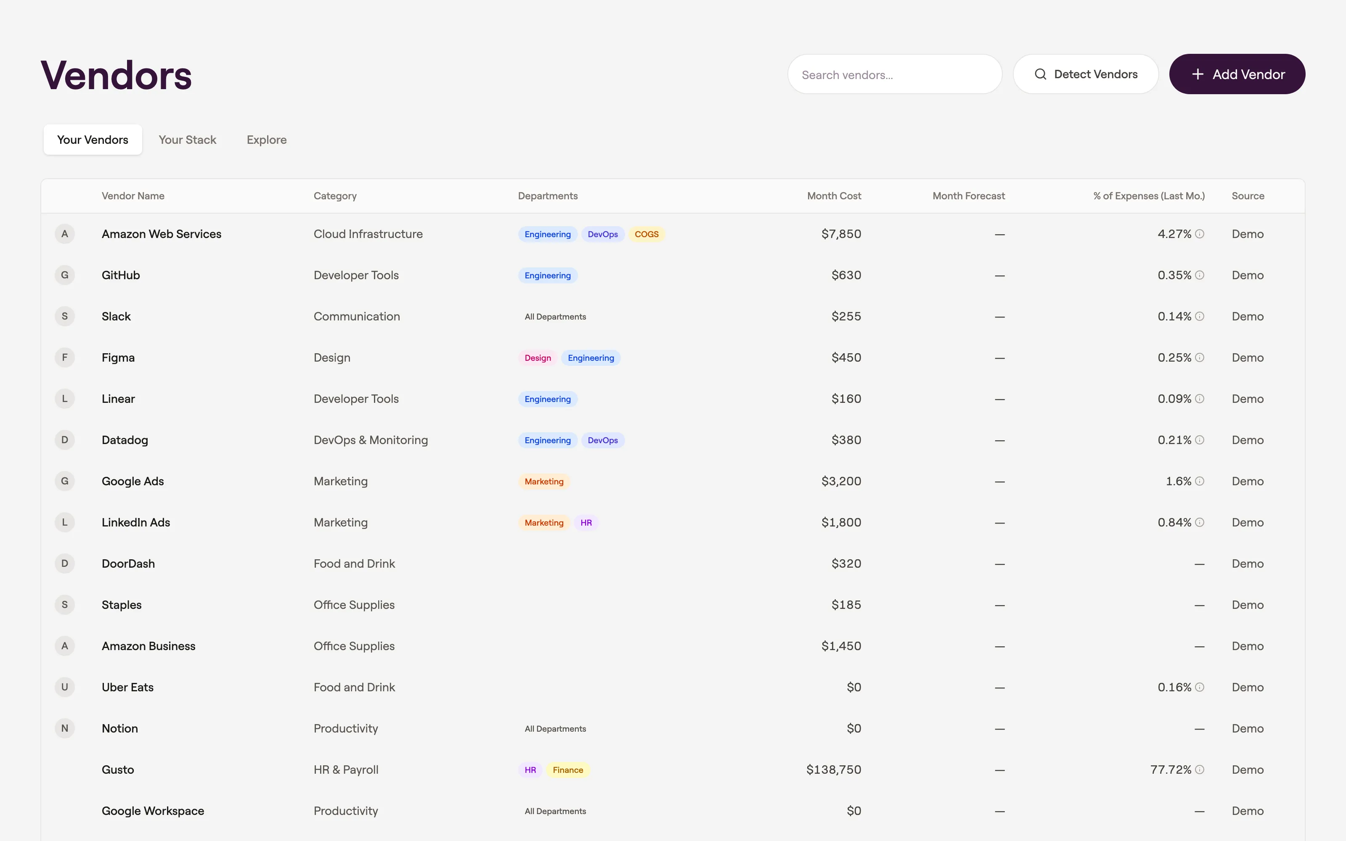Open the Explore tab
Image resolution: width=1346 pixels, height=841 pixels.
(266, 140)
